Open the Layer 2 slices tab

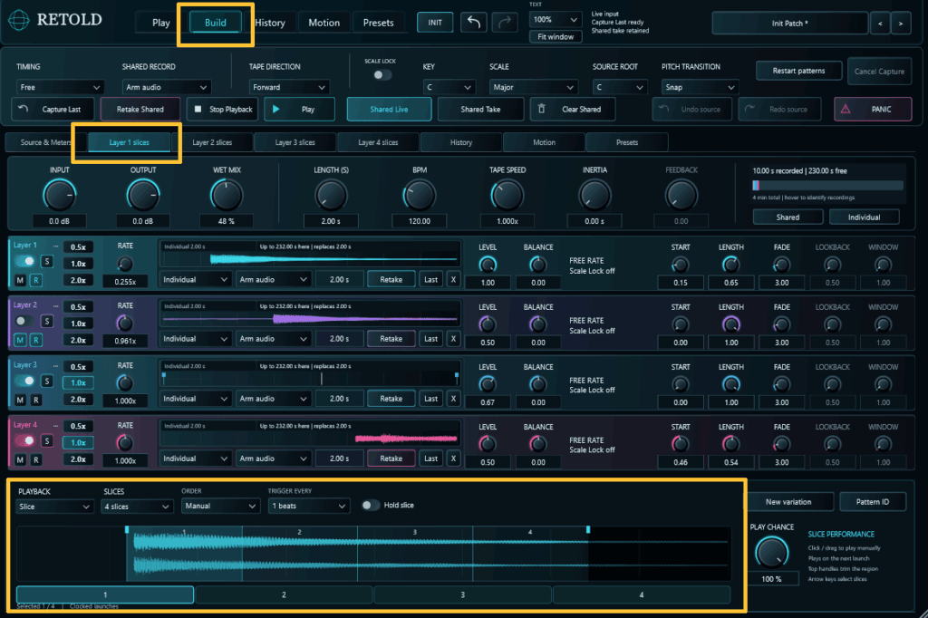[212, 142]
